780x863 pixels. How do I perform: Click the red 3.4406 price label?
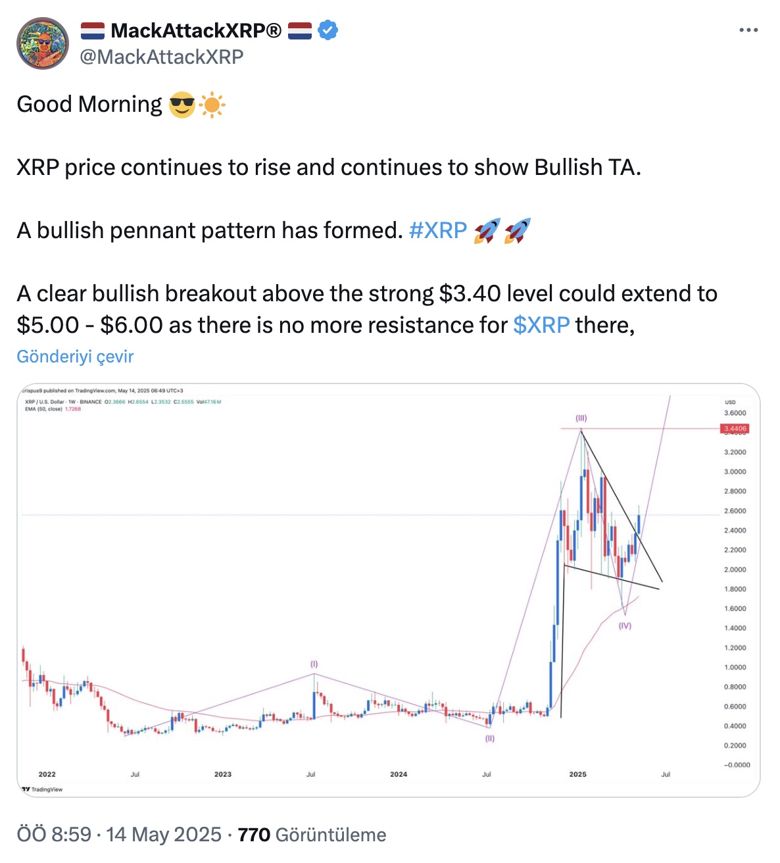tap(735, 429)
